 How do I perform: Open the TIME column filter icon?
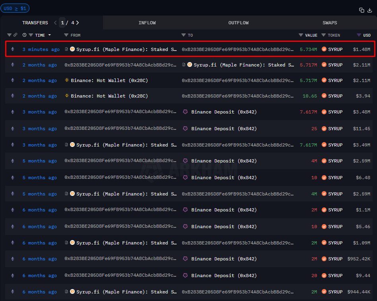coord(31,35)
